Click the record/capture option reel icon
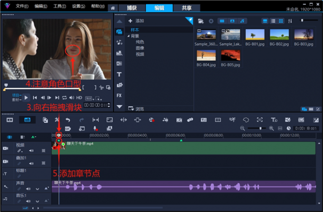 tap(152, 120)
